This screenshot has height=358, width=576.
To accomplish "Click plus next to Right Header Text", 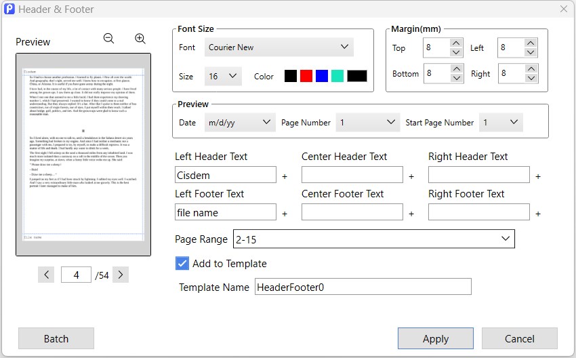I will click(x=538, y=177).
